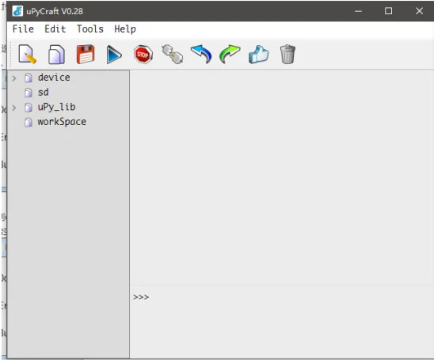Screen dimensions: 434x360
Task: Click in the terminal at the >>> prompt
Action: click(141, 297)
